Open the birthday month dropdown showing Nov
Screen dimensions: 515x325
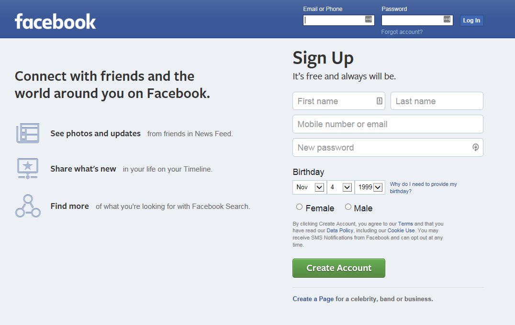(309, 187)
